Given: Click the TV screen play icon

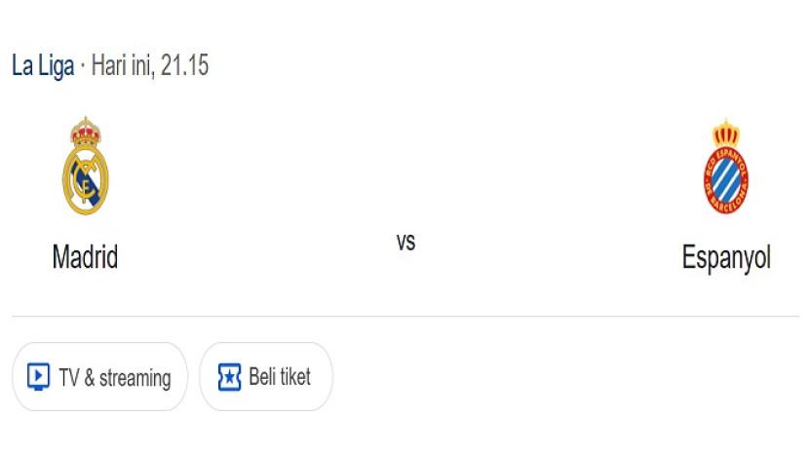Looking at the screenshot, I should (38, 377).
